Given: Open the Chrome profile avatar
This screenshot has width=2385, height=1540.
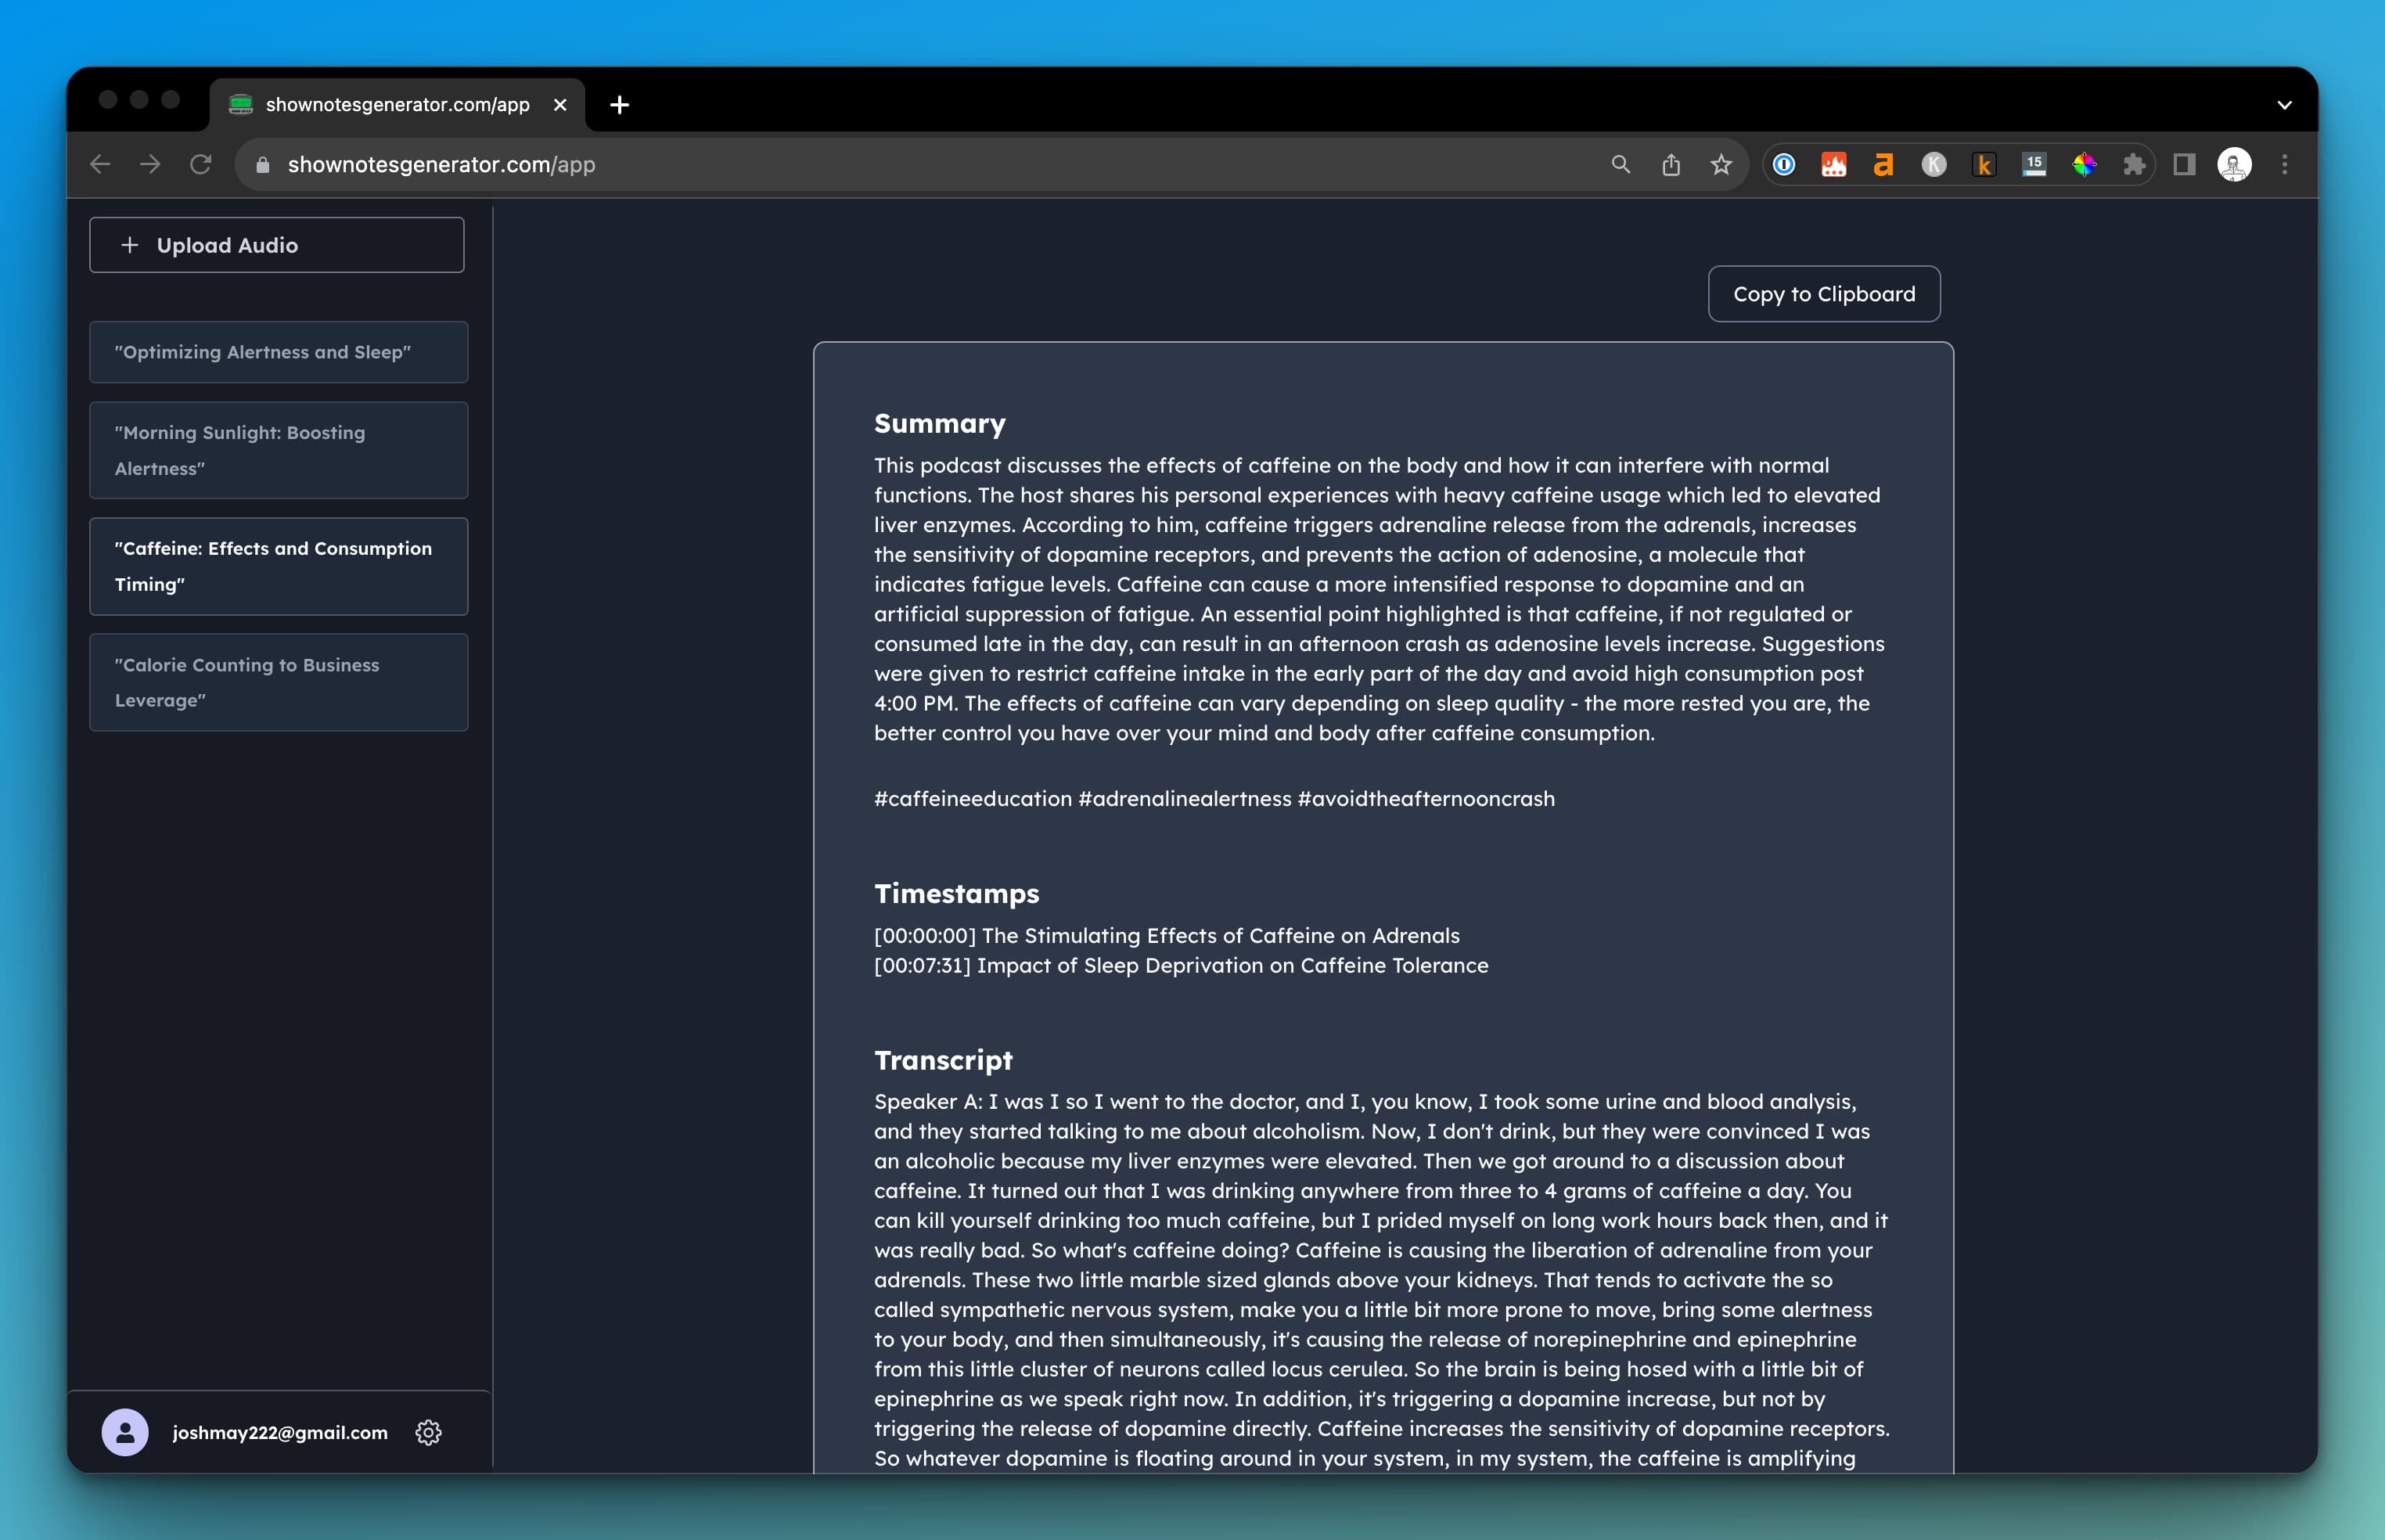Looking at the screenshot, I should pyautogui.click(x=2234, y=164).
